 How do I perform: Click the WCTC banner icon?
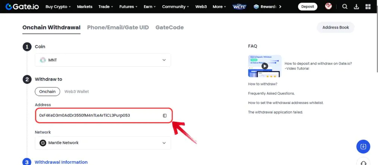(240, 7)
